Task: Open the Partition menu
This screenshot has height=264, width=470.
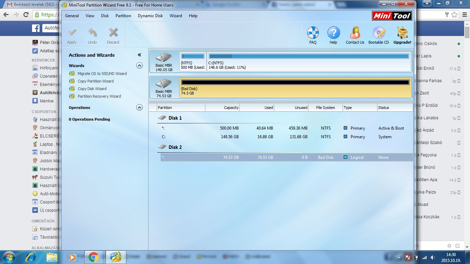Action: coord(123,16)
